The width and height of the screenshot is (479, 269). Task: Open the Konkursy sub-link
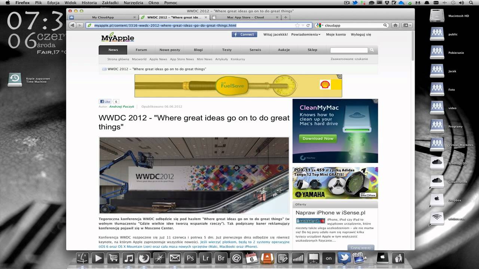(238, 59)
